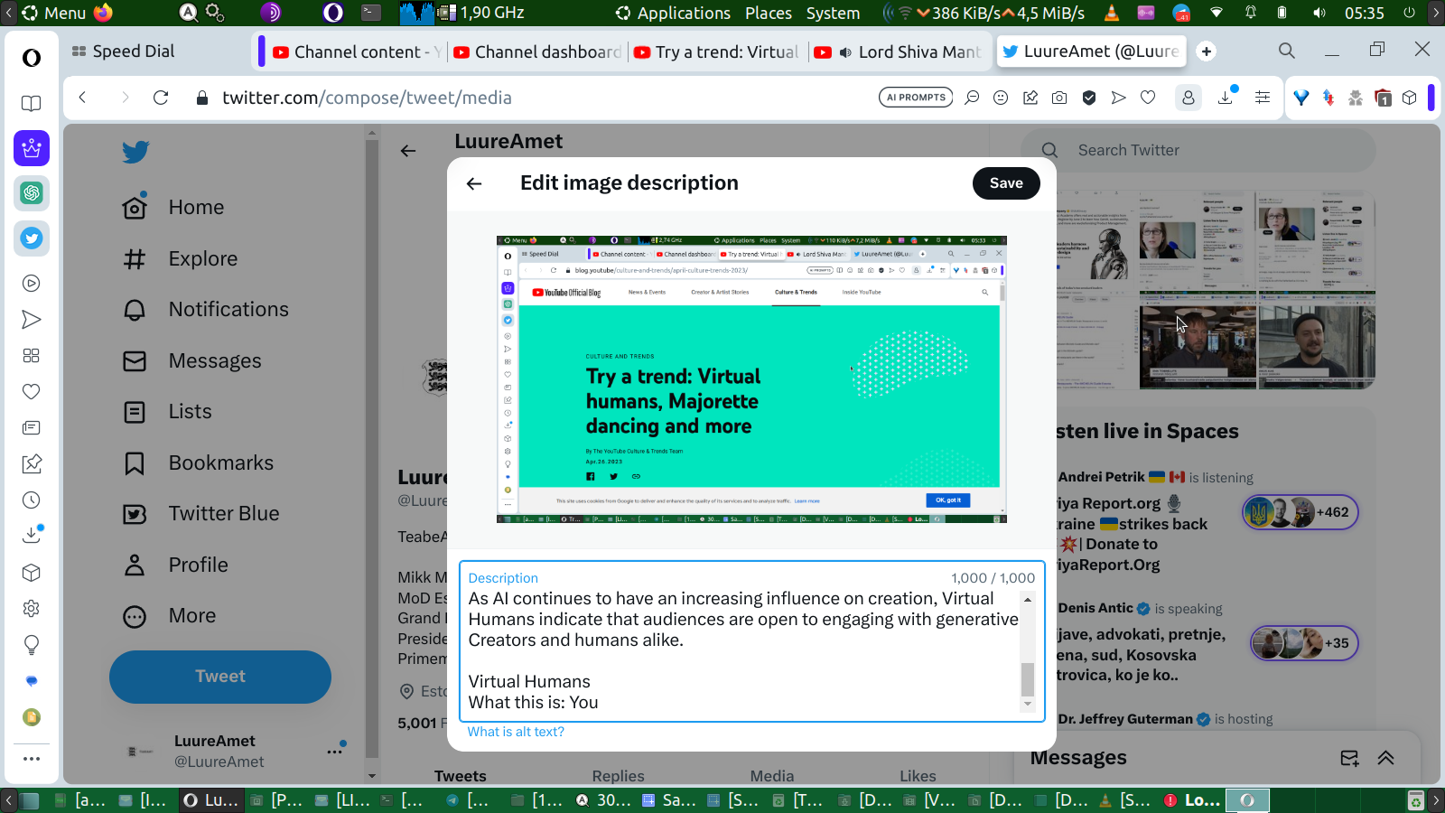Open More options in Twitter navigation
1445x813 pixels.
pos(169,616)
